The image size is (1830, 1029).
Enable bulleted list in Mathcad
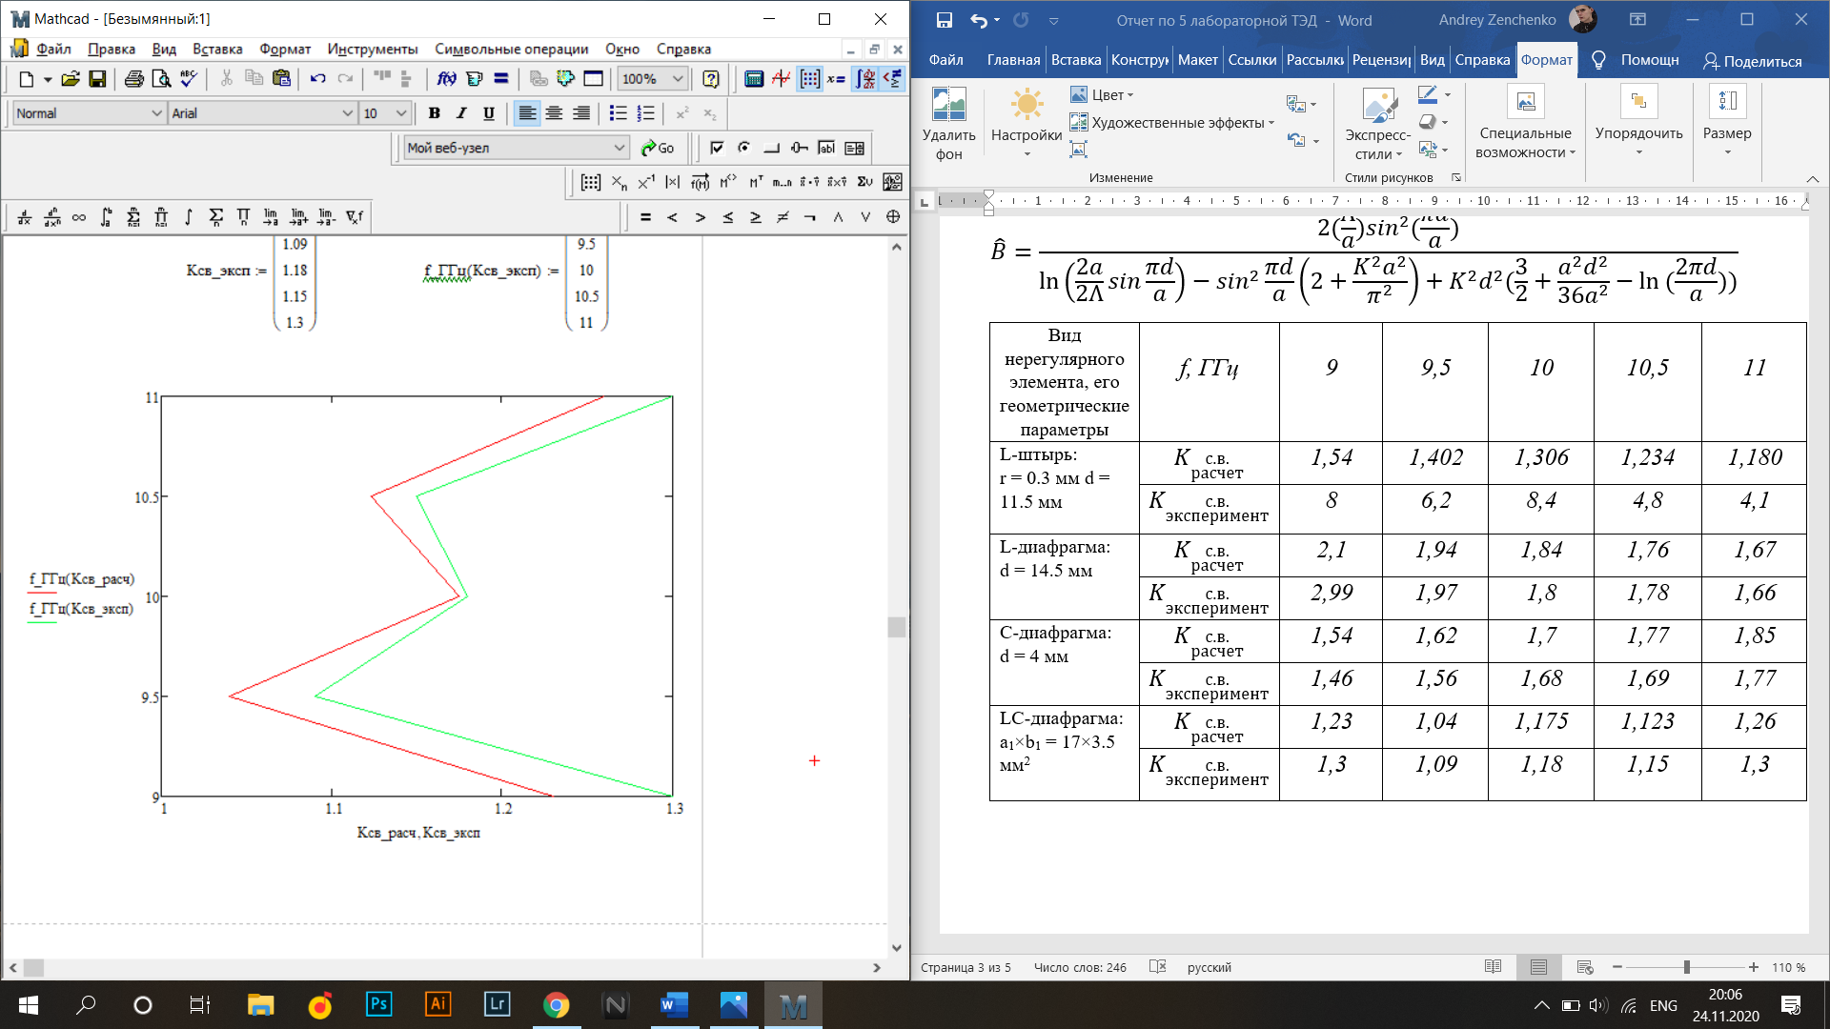click(x=619, y=113)
